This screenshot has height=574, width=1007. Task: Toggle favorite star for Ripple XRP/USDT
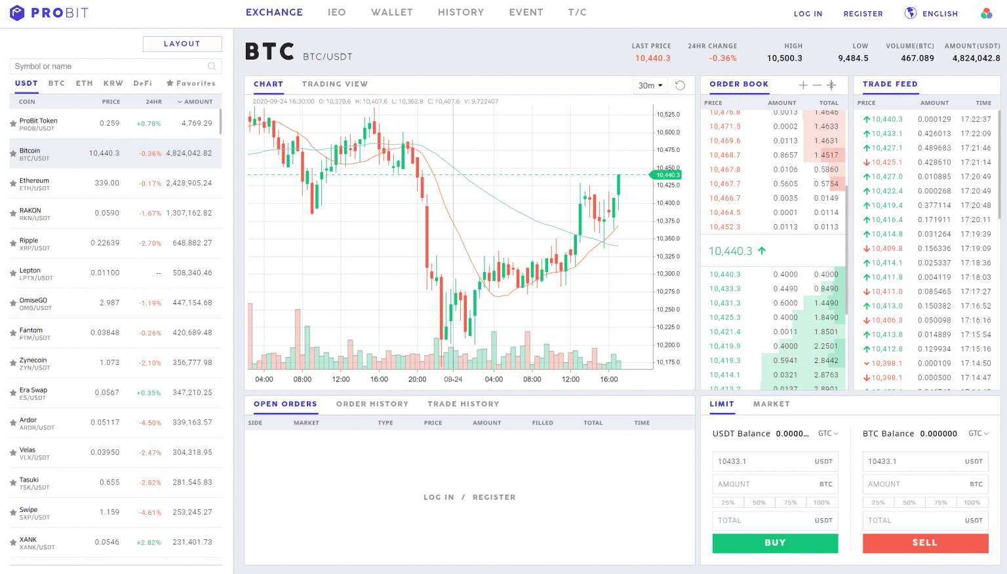pyautogui.click(x=13, y=244)
